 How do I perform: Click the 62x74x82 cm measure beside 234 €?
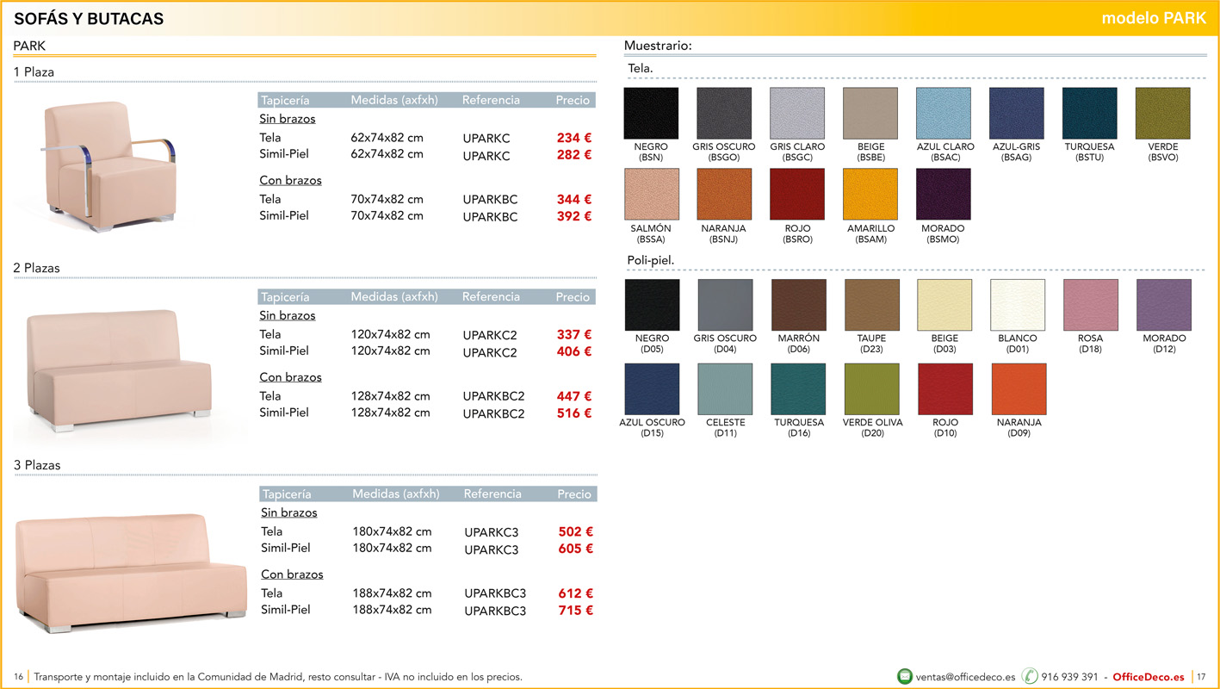point(387,138)
